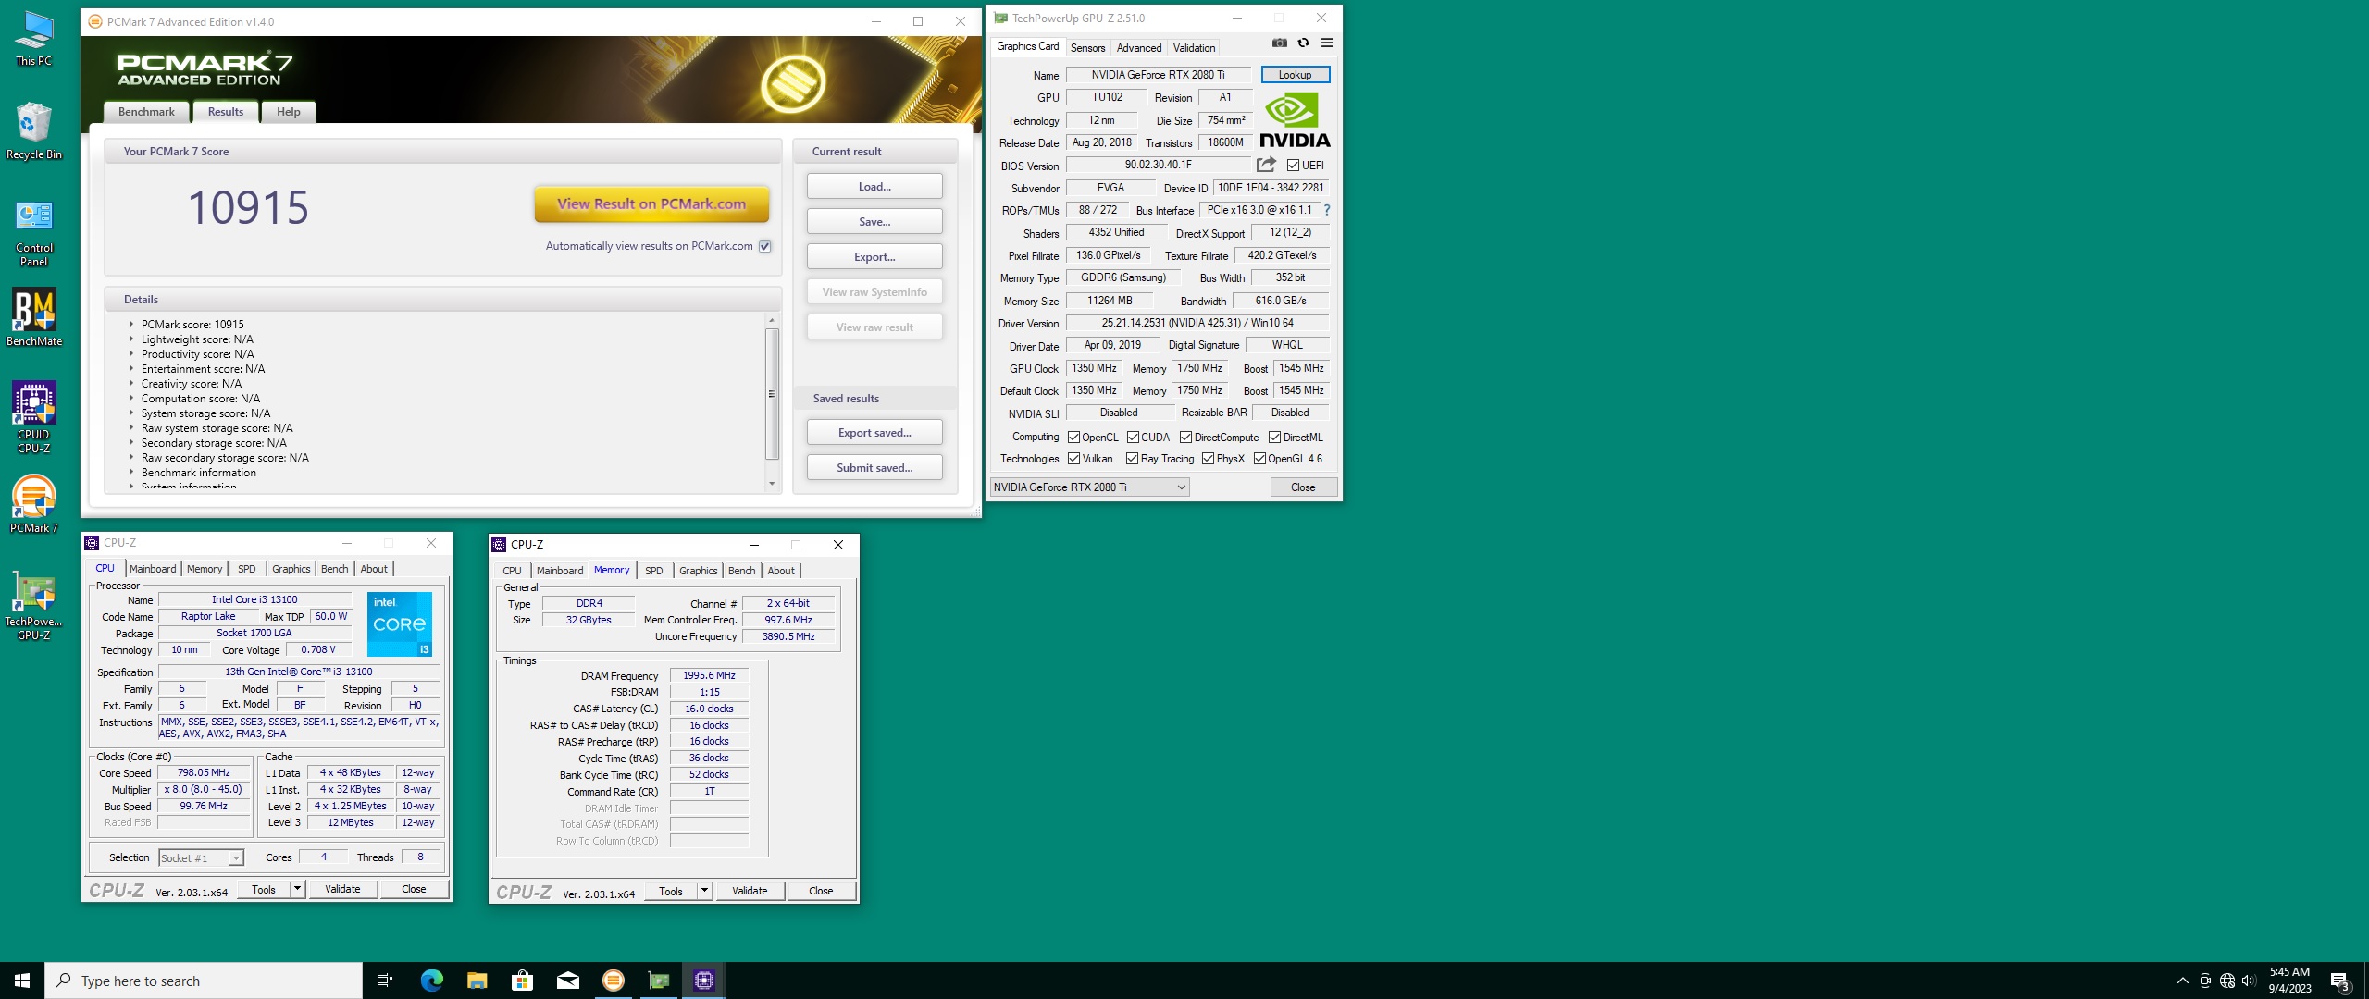This screenshot has height=999, width=2369.
Task: Click Validate in right CPU-Z window
Action: (750, 891)
